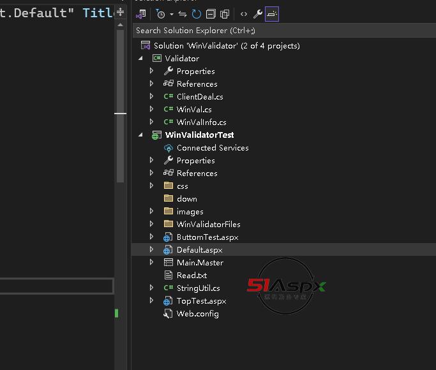Expand Properties under the WinValidatorTest project
Viewport: 436px width, 370px height.
151,161
